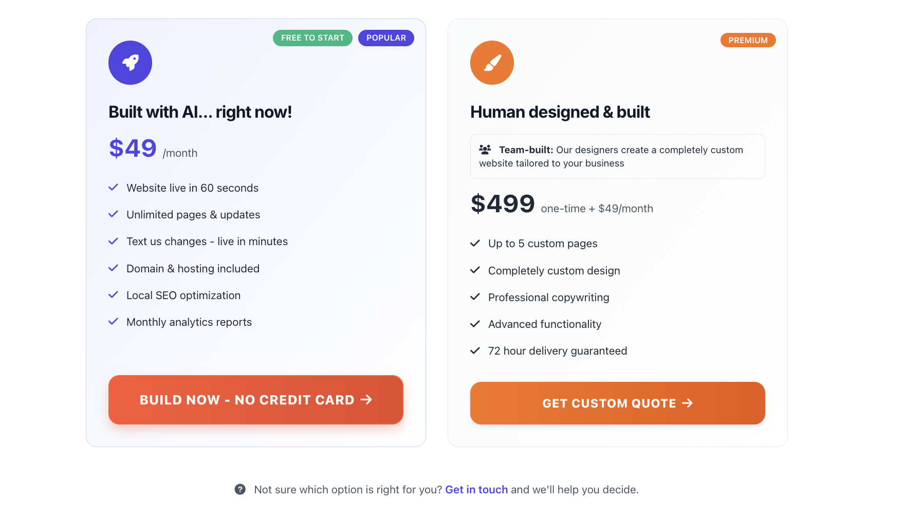The width and height of the screenshot is (923, 517).
Task: Click the Popular badge
Action: (x=386, y=38)
